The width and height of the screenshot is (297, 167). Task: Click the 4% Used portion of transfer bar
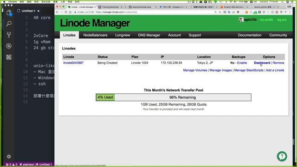(105, 97)
